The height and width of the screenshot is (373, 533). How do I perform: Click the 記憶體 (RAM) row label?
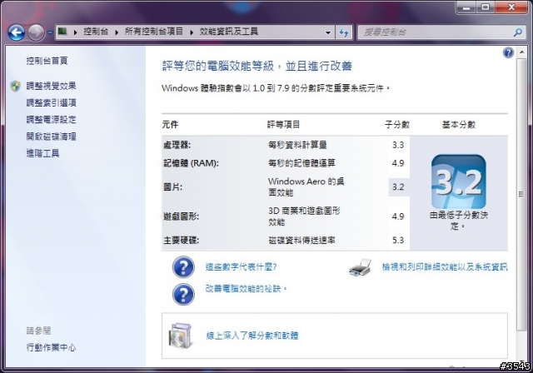click(191, 163)
